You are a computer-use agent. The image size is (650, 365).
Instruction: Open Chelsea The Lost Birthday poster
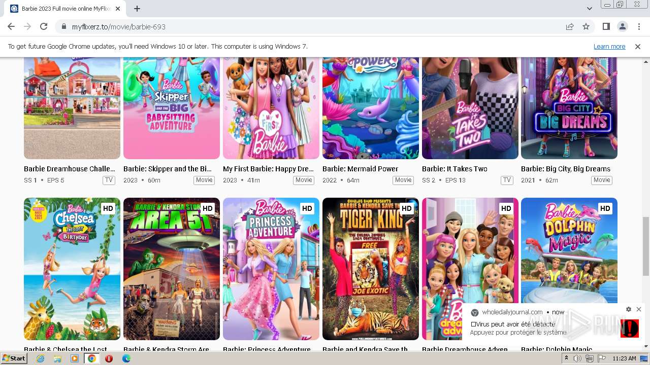(x=72, y=269)
